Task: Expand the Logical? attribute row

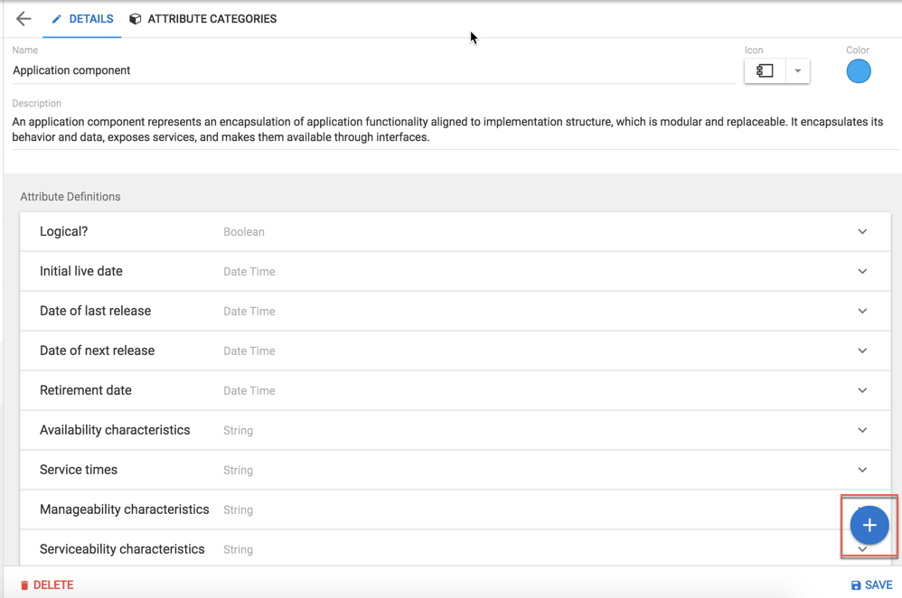Action: [862, 232]
